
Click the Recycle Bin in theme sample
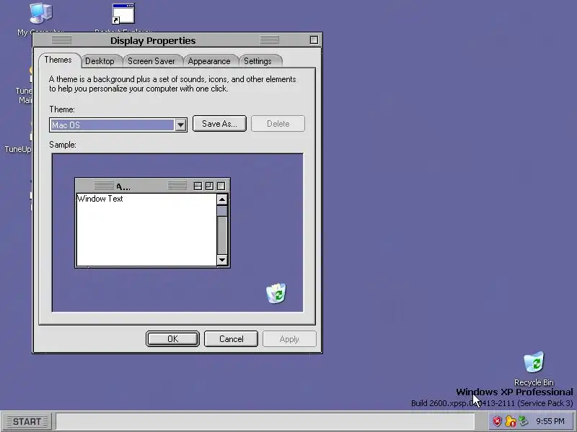click(276, 293)
